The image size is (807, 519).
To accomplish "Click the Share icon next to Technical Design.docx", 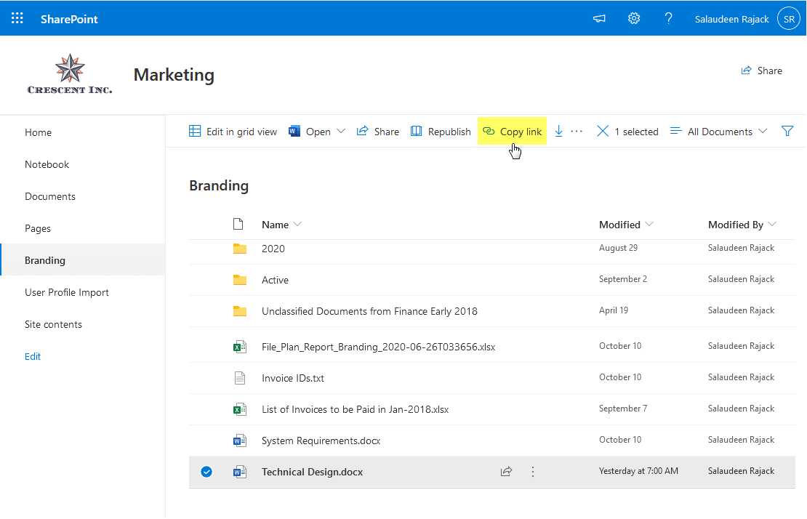I will [506, 471].
